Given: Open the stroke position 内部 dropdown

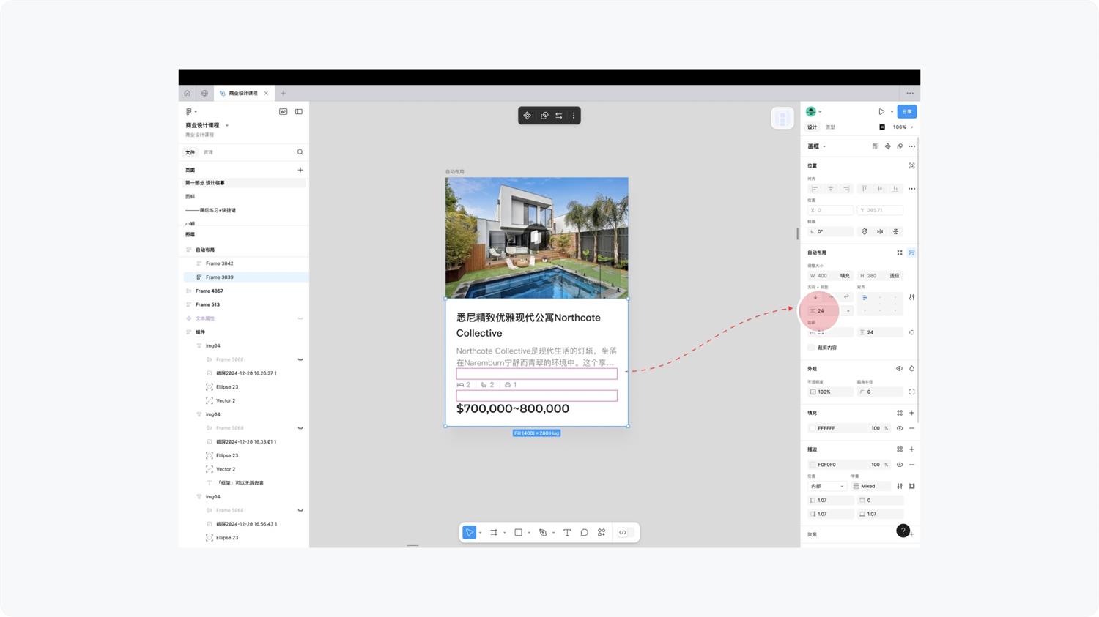Looking at the screenshot, I should point(827,486).
